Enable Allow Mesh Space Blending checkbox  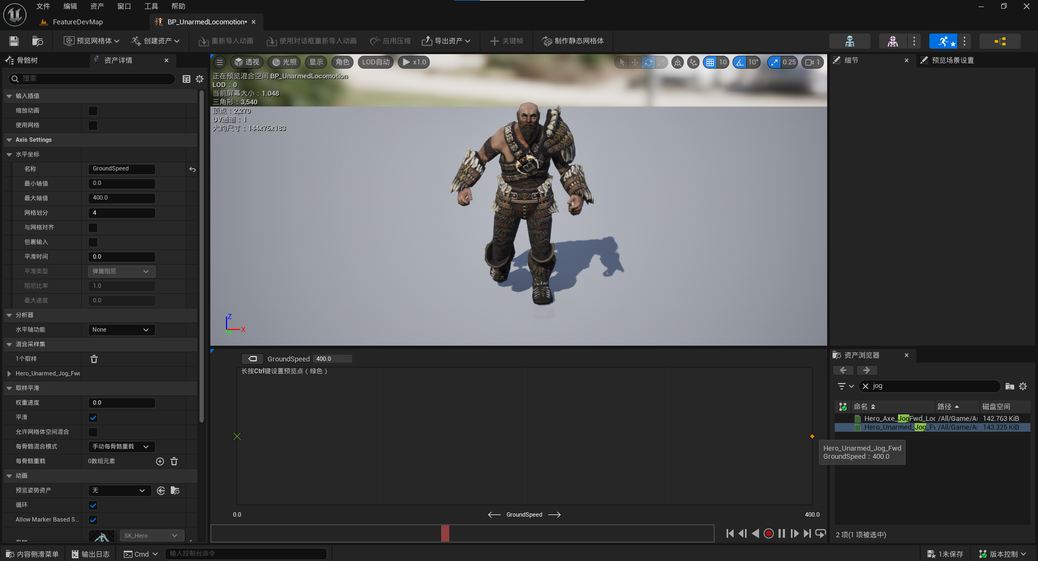93,432
